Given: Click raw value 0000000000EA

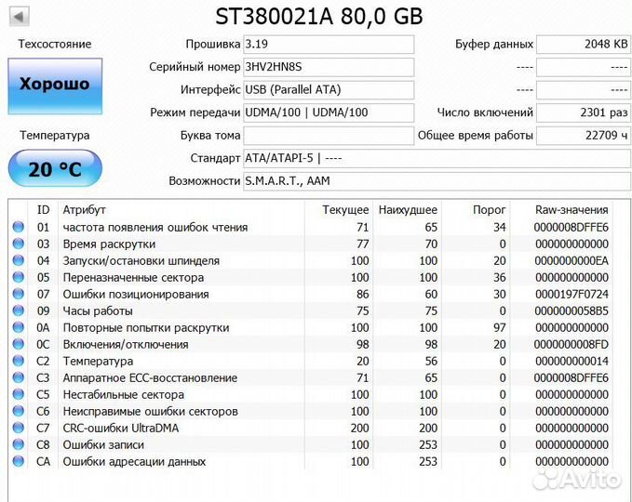Looking at the screenshot, I should pyautogui.click(x=571, y=261).
